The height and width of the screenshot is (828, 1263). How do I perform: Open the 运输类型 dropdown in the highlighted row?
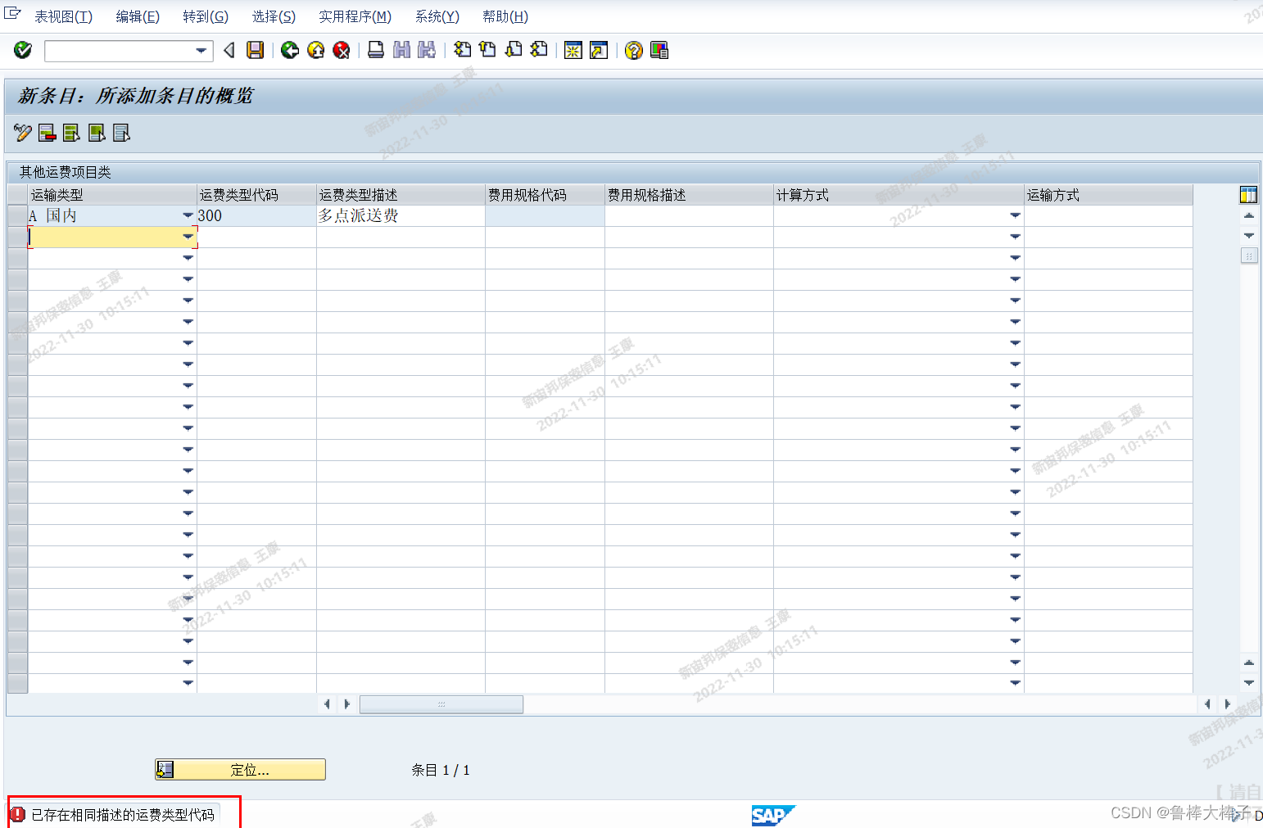click(188, 236)
